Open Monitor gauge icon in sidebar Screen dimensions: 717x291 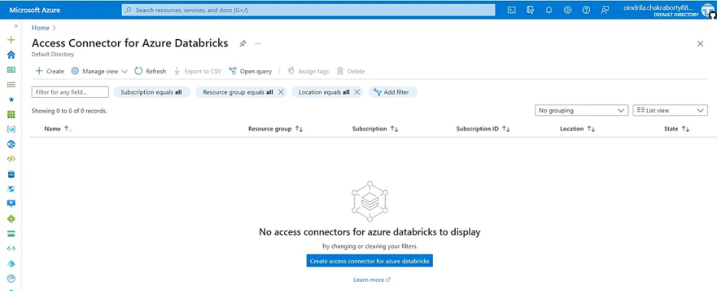11,278
